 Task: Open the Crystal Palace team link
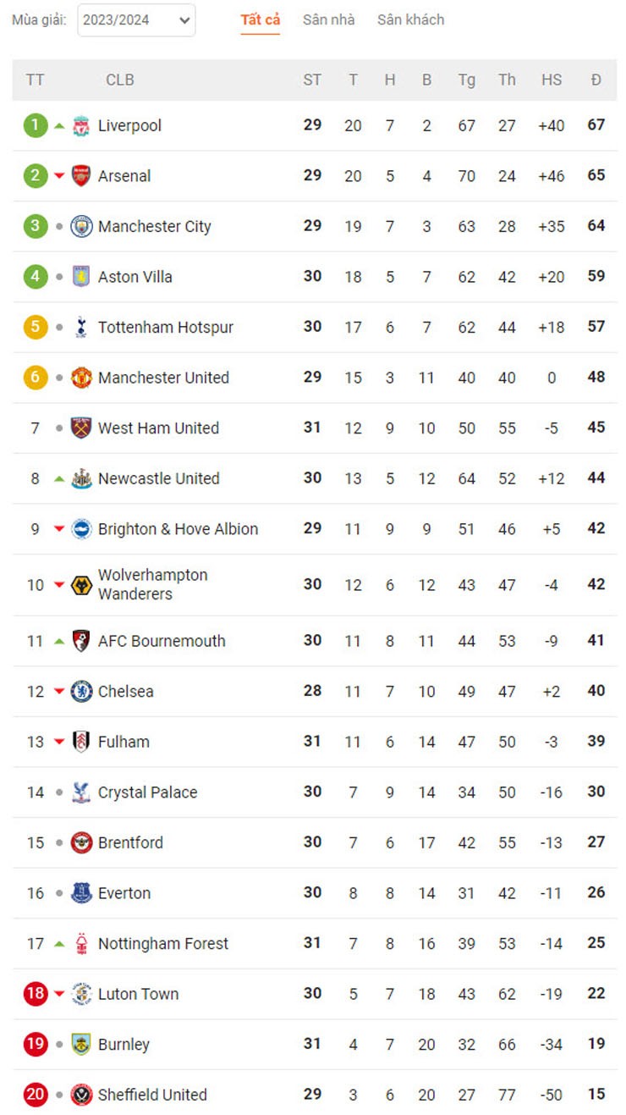[x=148, y=792]
